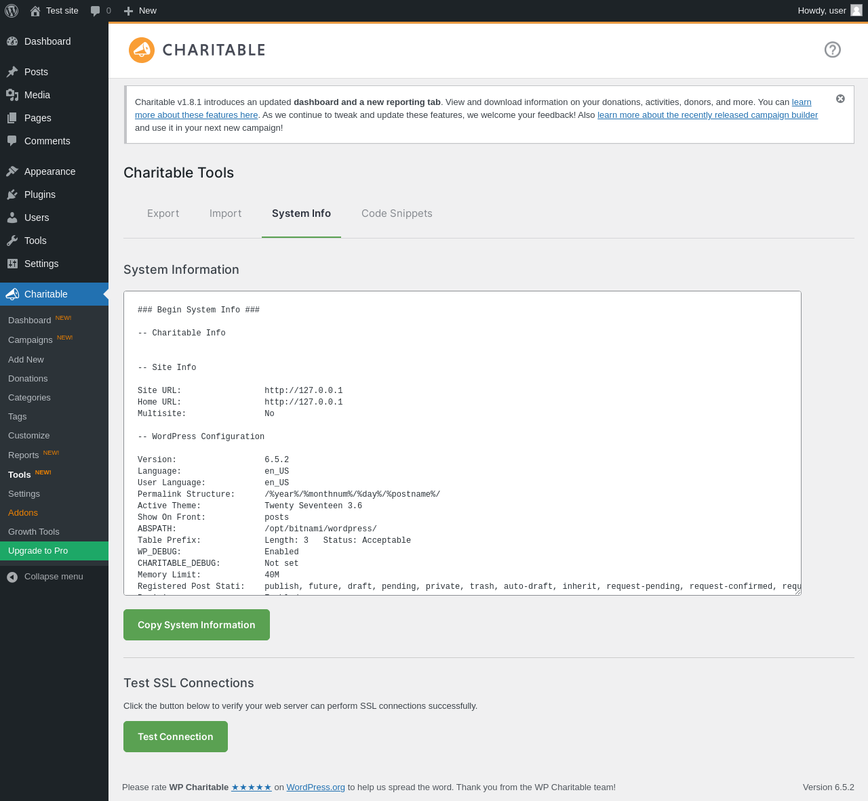Image resolution: width=868 pixels, height=801 pixels.
Task: Click the Test Connection button
Action: [x=176, y=737]
